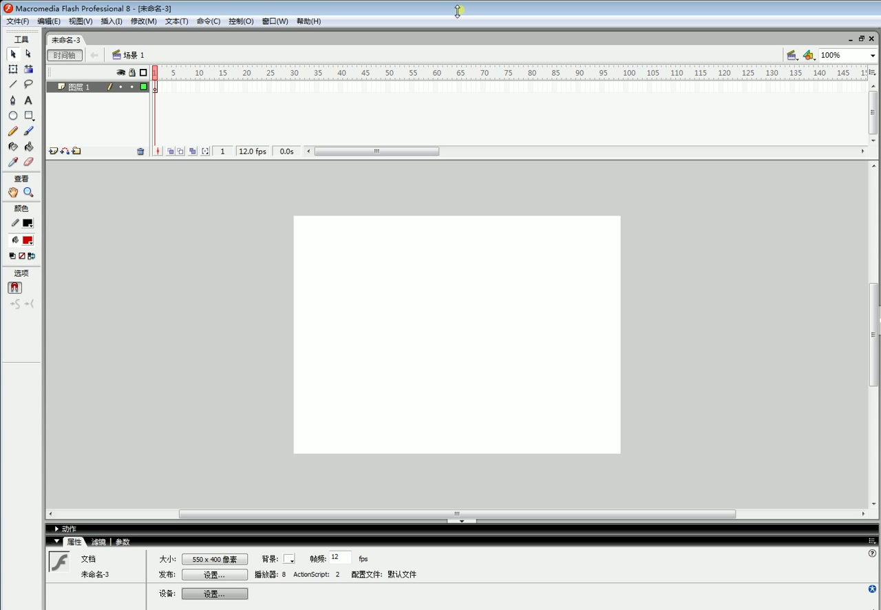The width and height of the screenshot is (881, 610).
Task: Add a motion guide layer
Action: point(65,151)
